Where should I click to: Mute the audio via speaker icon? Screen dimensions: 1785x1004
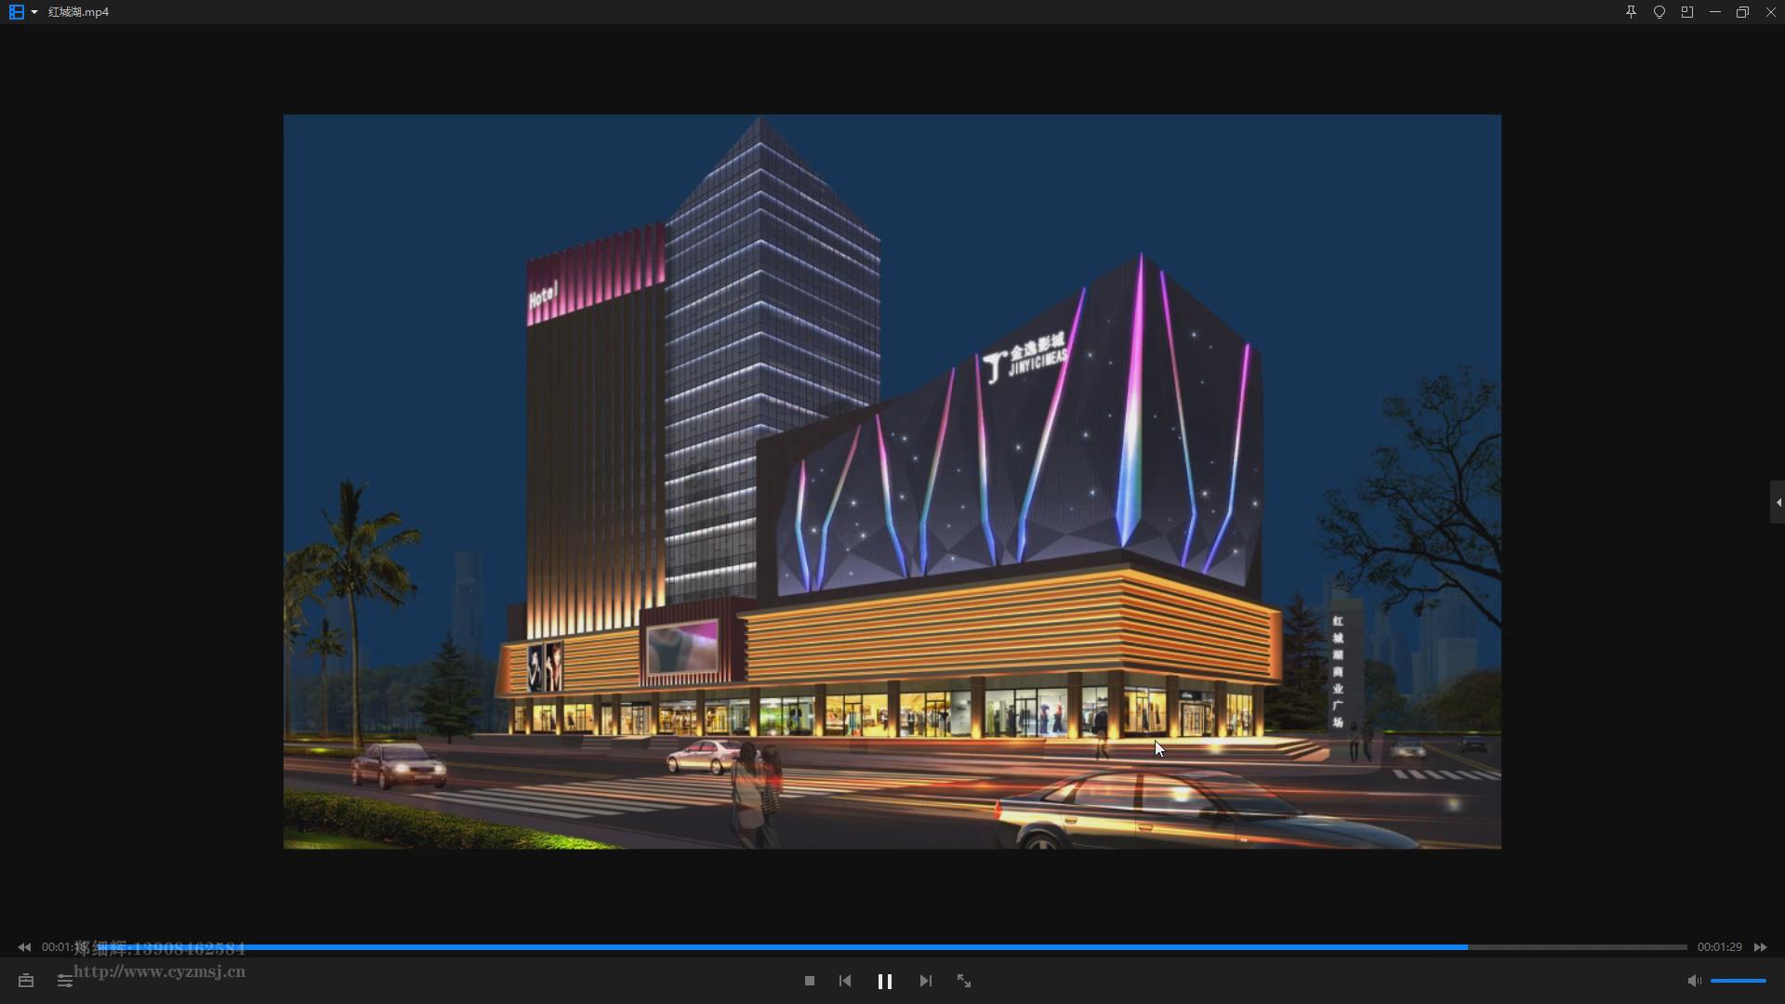[1695, 981]
